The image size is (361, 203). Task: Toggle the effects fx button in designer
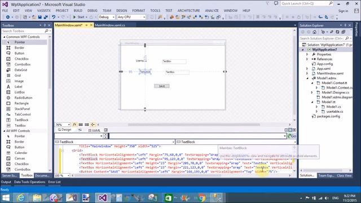[74, 125]
